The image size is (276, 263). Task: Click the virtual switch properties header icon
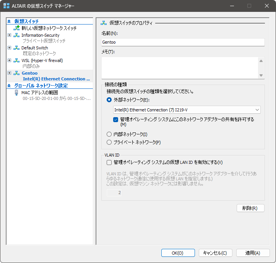click(x=104, y=23)
